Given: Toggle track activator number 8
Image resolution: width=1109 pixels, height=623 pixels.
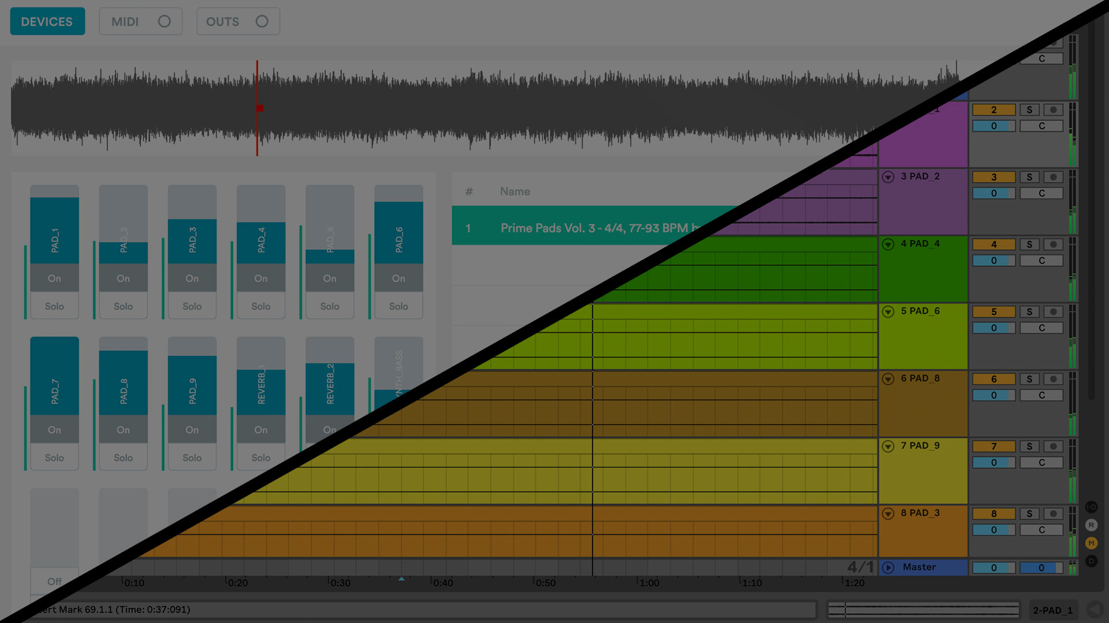Looking at the screenshot, I should [993, 513].
